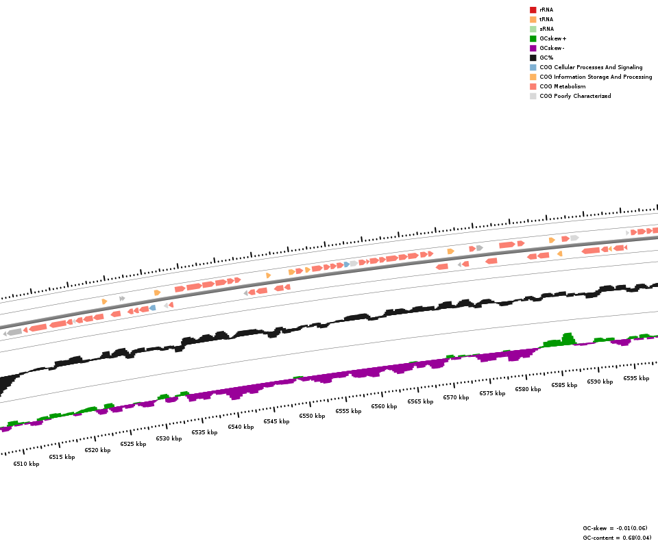The width and height of the screenshot is (658, 548).
Task: Click the tRNA legend label text
Action: tap(546, 20)
